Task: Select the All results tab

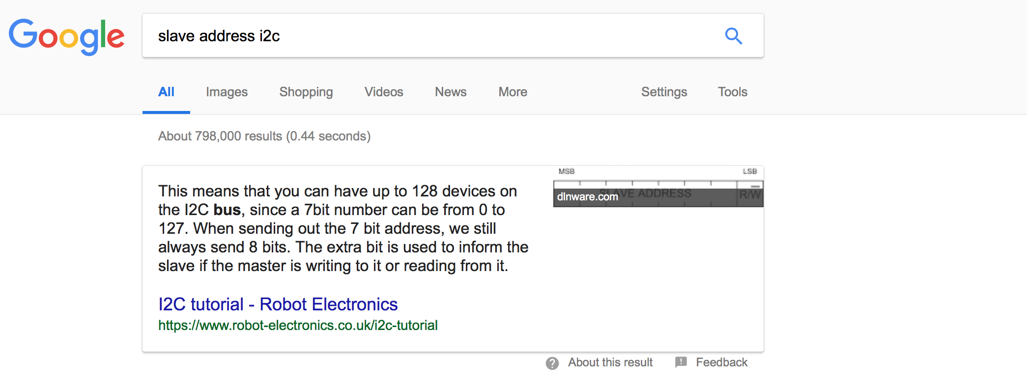Action: tap(166, 92)
